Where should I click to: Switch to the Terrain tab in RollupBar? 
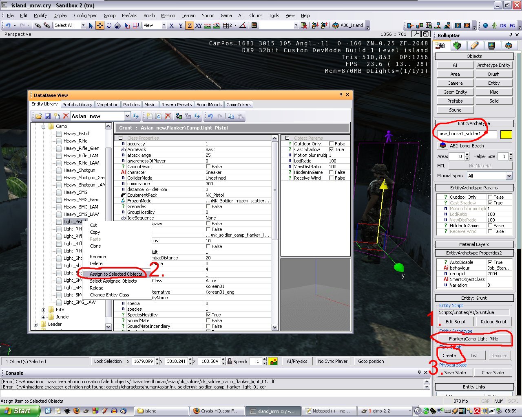(x=457, y=46)
